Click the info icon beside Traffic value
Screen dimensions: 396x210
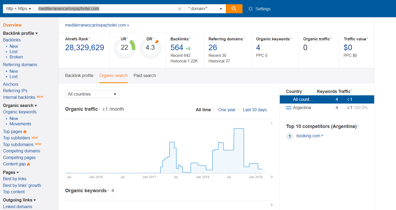click(368, 38)
